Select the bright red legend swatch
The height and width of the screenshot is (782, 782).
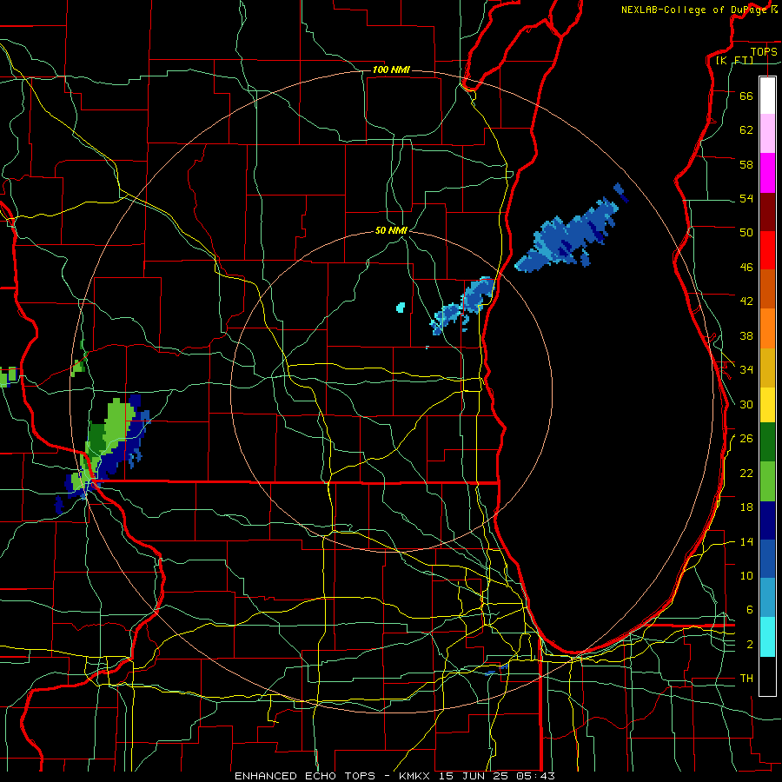click(767, 250)
